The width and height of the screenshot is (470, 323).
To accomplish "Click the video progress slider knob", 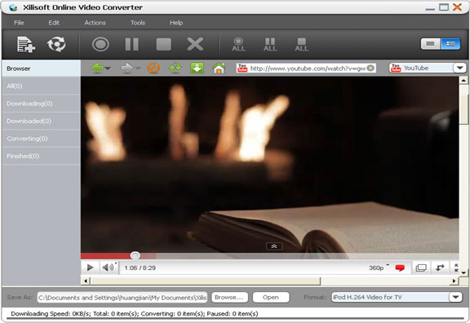I will tap(135, 255).
